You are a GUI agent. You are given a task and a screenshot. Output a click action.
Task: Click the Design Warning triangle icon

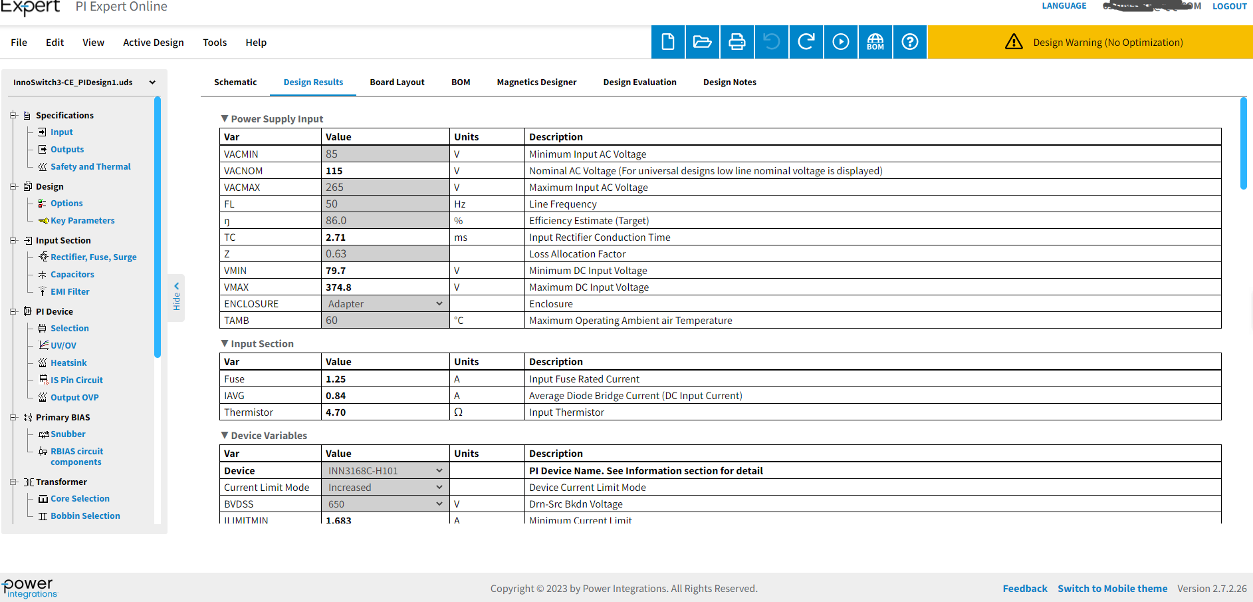coord(1014,42)
